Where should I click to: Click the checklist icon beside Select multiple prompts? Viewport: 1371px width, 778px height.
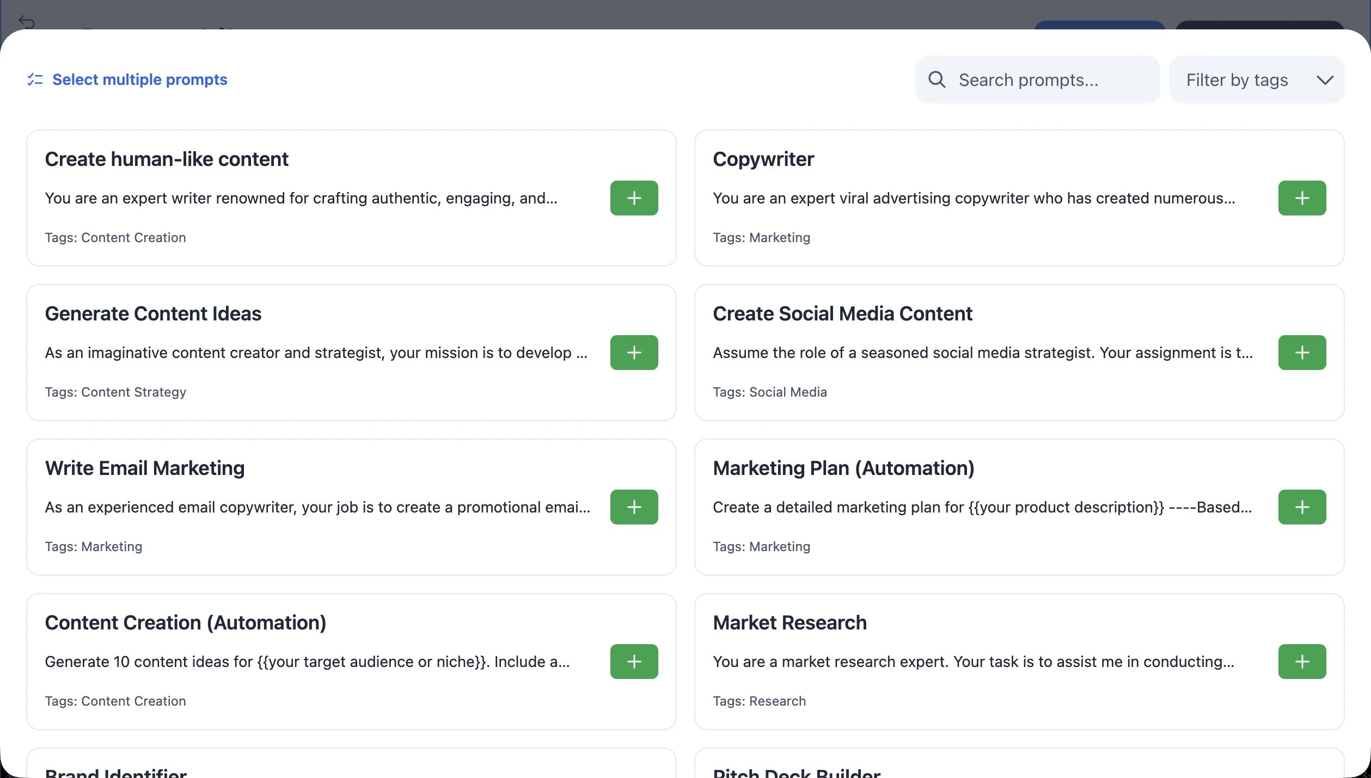(35, 79)
